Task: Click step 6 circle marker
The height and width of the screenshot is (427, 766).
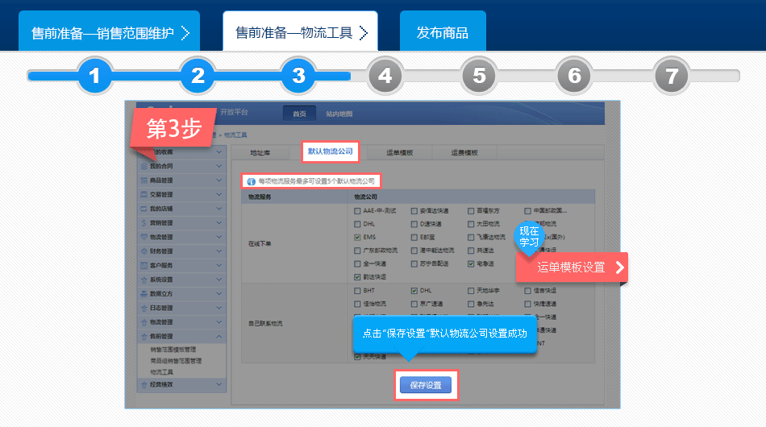Action: pyautogui.click(x=574, y=76)
